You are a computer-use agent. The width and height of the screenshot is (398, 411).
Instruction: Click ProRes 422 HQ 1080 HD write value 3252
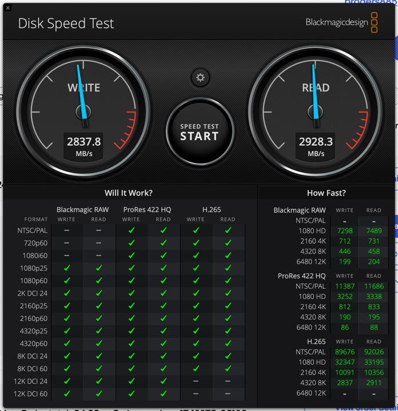pos(345,297)
